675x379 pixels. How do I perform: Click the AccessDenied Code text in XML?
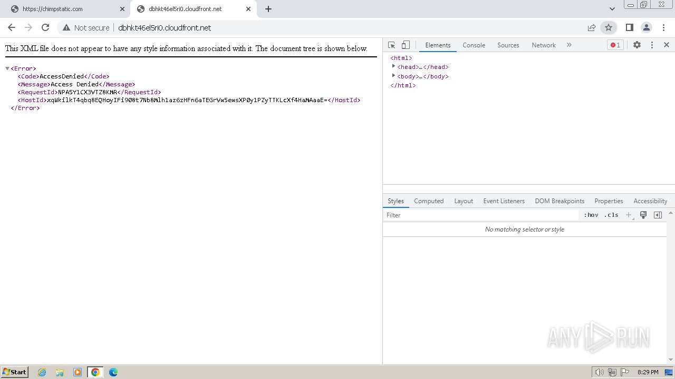[62, 76]
